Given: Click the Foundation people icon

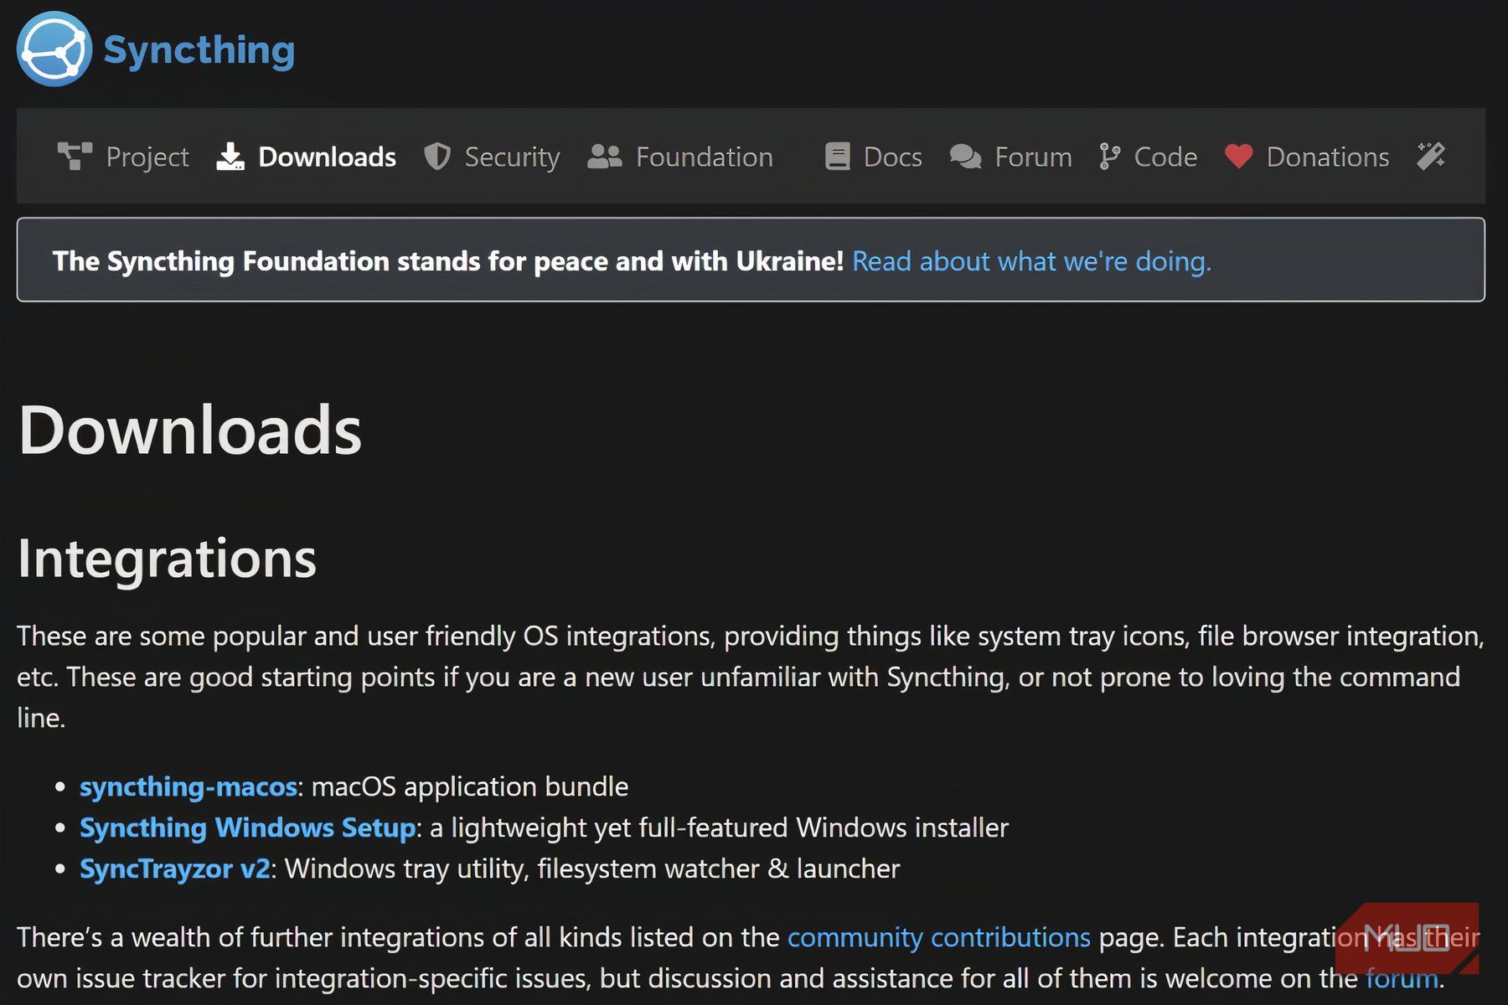Looking at the screenshot, I should [605, 157].
